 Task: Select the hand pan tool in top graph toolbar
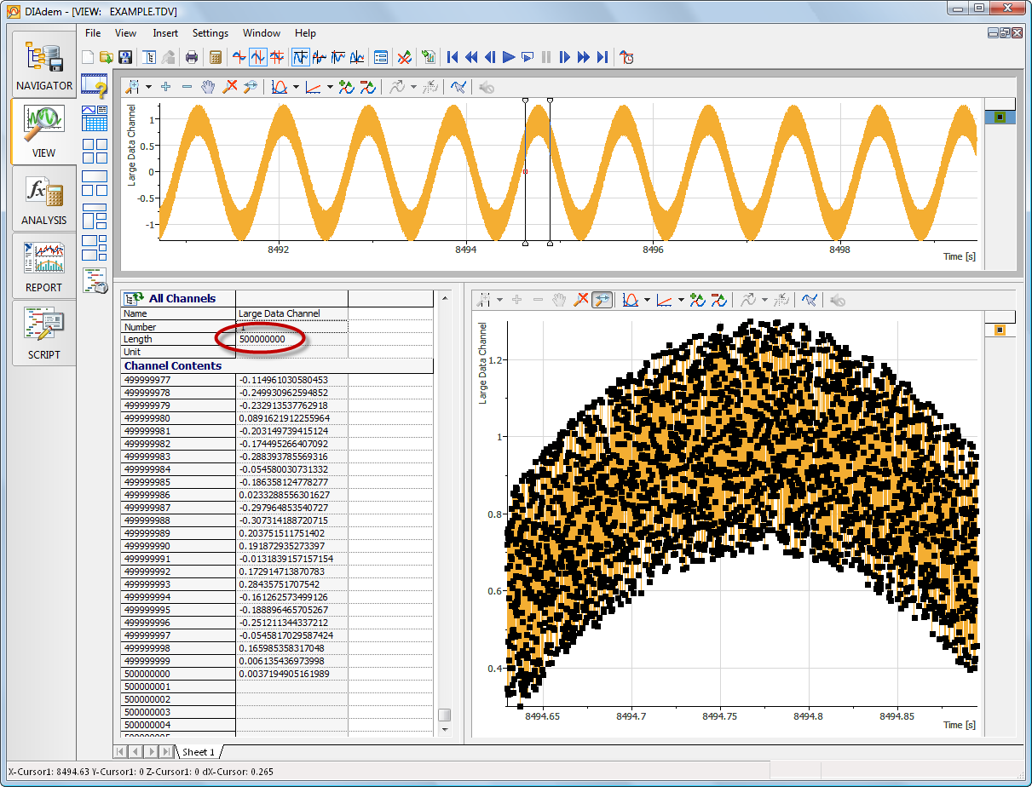(209, 87)
